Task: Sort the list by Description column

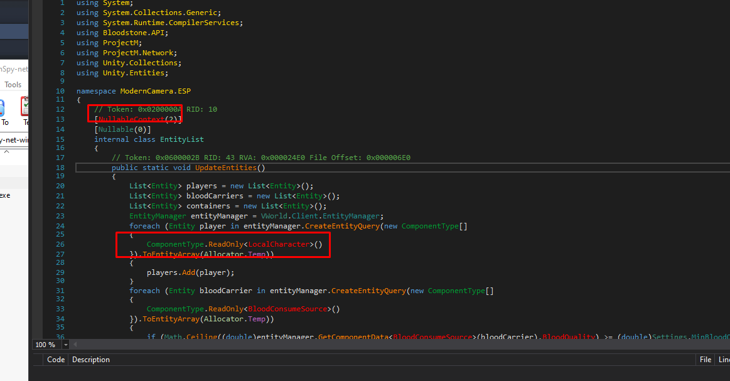Action: (x=91, y=360)
